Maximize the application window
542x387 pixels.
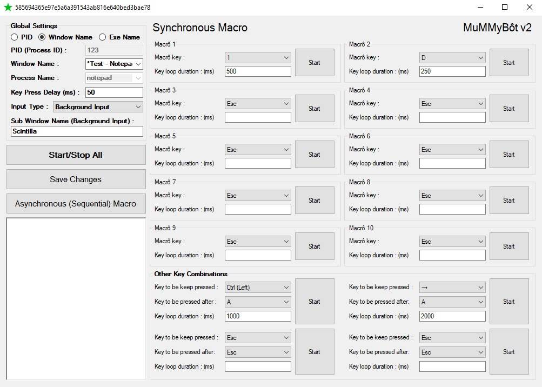pyautogui.click(x=505, y=8)
